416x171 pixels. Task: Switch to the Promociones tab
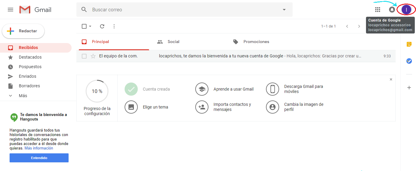[x=256, y=42]
